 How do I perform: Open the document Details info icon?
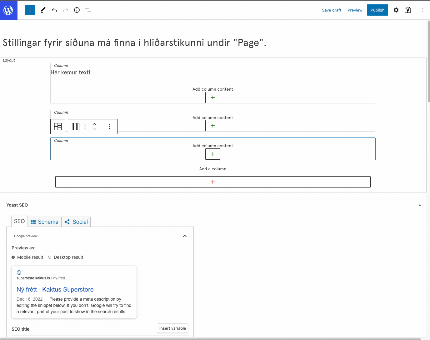pyautogui.click(x=77, y=10)
